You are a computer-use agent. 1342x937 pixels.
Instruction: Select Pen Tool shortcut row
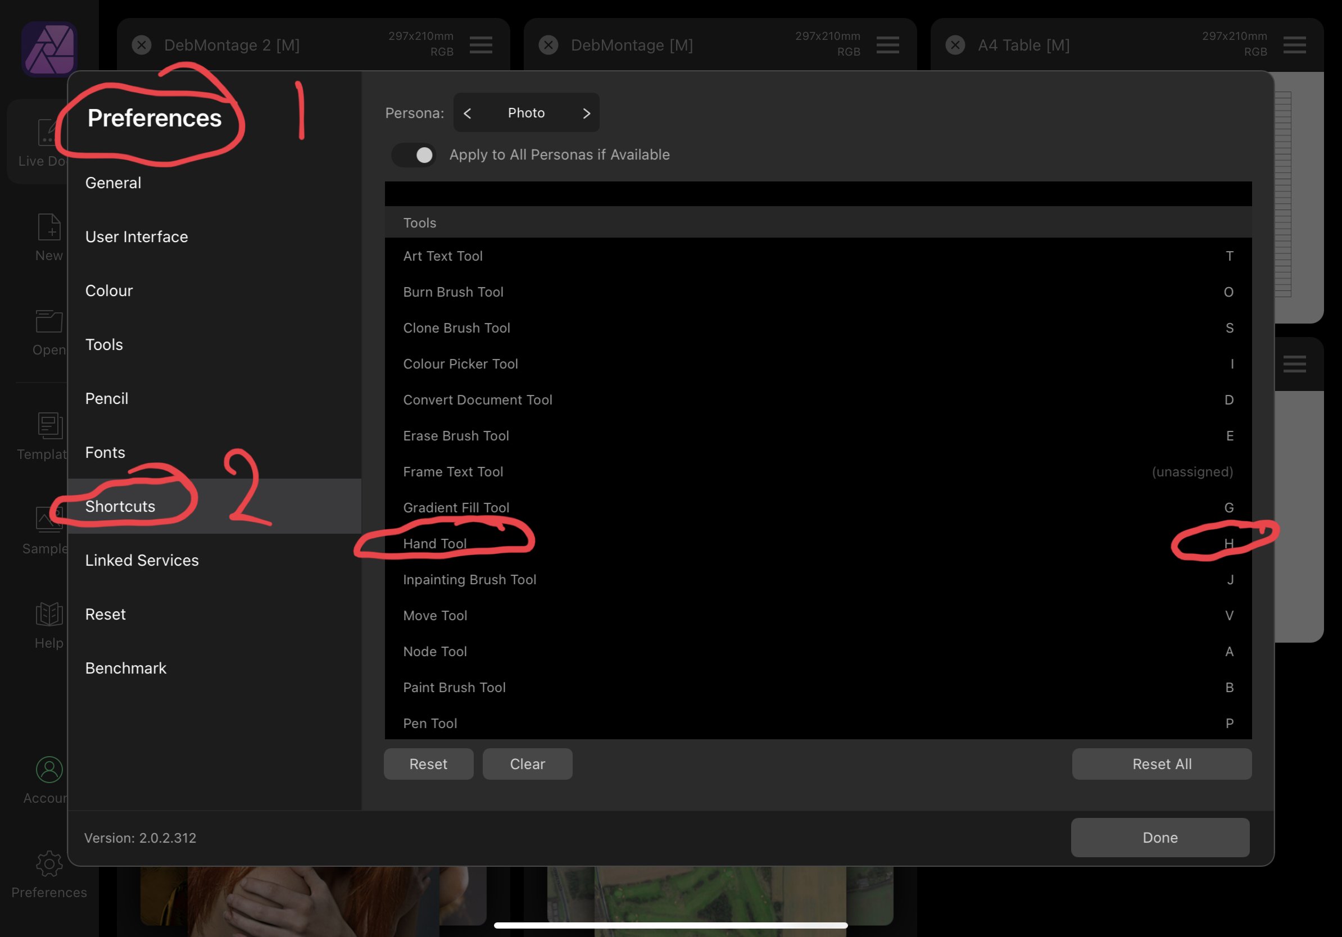point(818,722)
